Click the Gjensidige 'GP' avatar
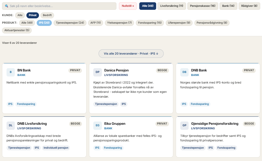The image size is (262, 161). (x=185, y=126)
